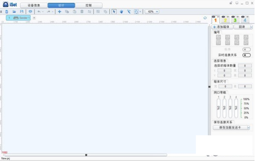Select the hand pan tool
258x162 pixels.
tap(122, 12)
